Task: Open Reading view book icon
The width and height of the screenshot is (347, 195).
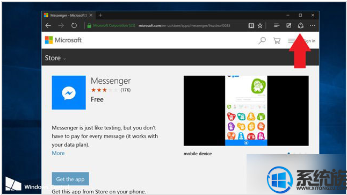Action: click(x=251, y=25)
